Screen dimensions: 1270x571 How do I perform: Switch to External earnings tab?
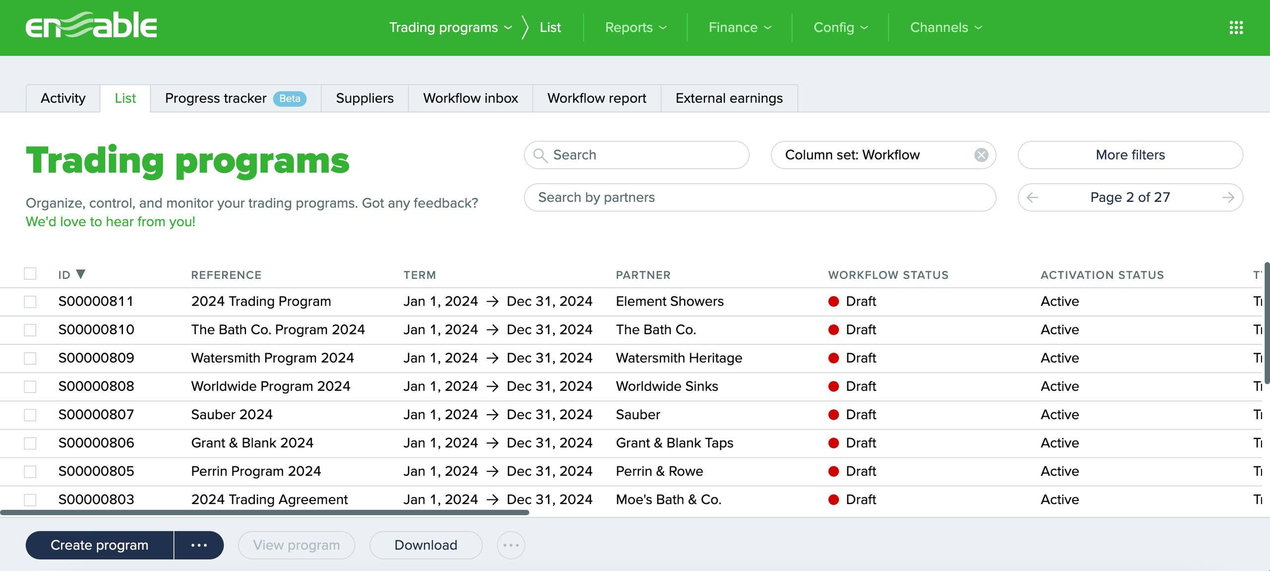click(729, 98)
